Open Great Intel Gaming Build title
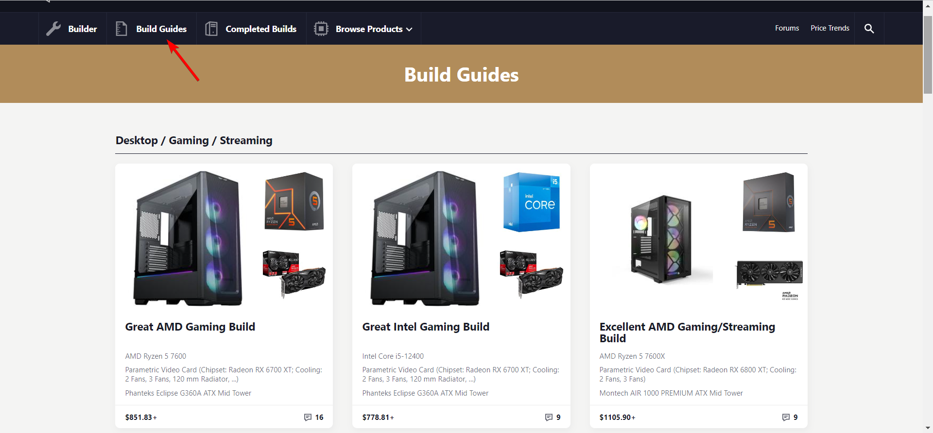 426,327
